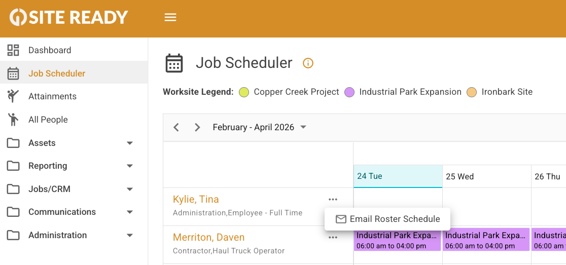The width and height of the screenshot is (566, 265).
Task: Go to next date range
Action: click(x=197, y=127)
